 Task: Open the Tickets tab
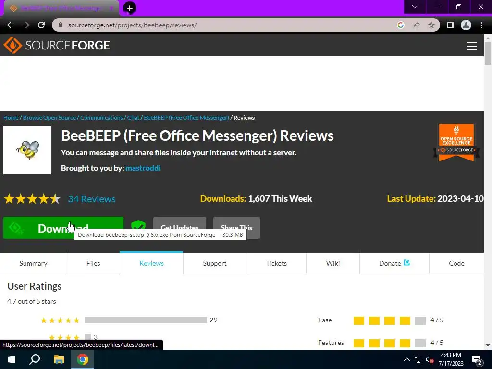[x=276, y=263]
